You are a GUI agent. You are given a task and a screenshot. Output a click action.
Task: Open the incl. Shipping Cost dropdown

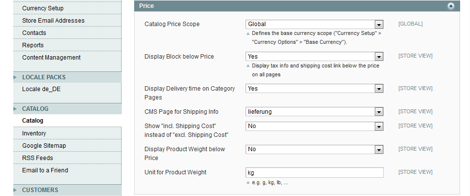click(x=315, y=126)
